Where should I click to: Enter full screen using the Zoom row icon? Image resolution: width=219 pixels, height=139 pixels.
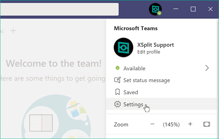[207, 124]
